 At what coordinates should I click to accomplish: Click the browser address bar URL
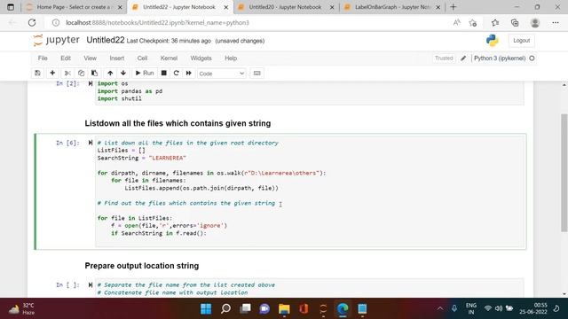click(x=158, y=22)
